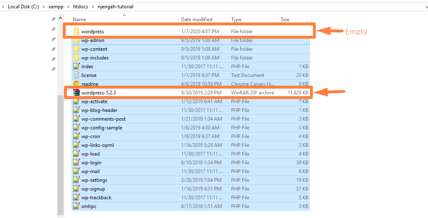The width and height of the screenshot is (428, 218).
Task: Click the 11,829 KB size cell
Action: (298, 93)
